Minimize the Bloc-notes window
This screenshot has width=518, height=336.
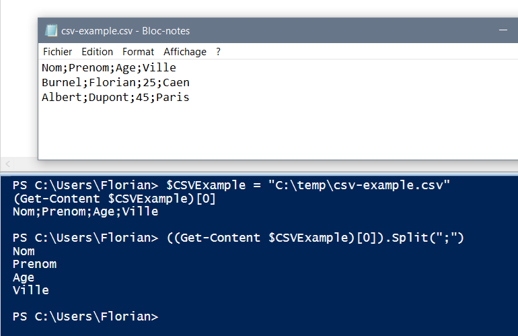(503, 30)
